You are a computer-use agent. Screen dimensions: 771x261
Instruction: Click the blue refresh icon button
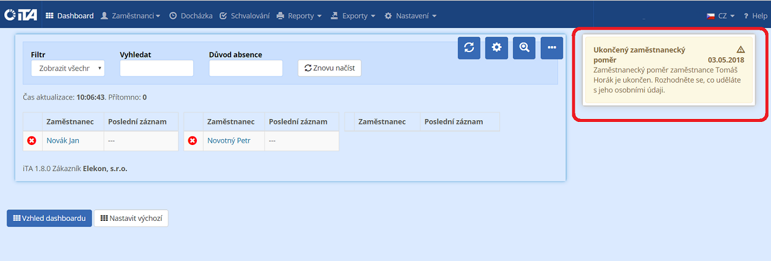[469, 48]
